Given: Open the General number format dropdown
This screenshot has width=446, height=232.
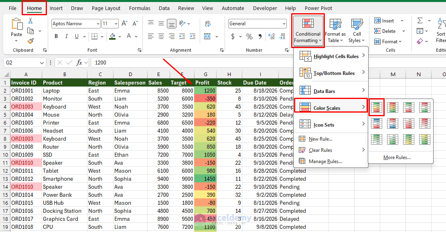Looking at the screenshot, I should click(x=284, y=24).
